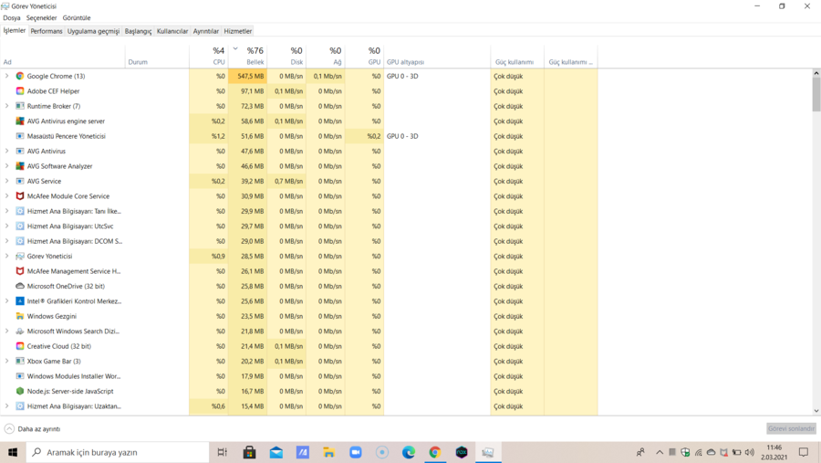This screenshot has width=821, height=463.
Task: Click the Adobe CEF Helper icon
Action: pyautogui.click(x=20, y=91)
